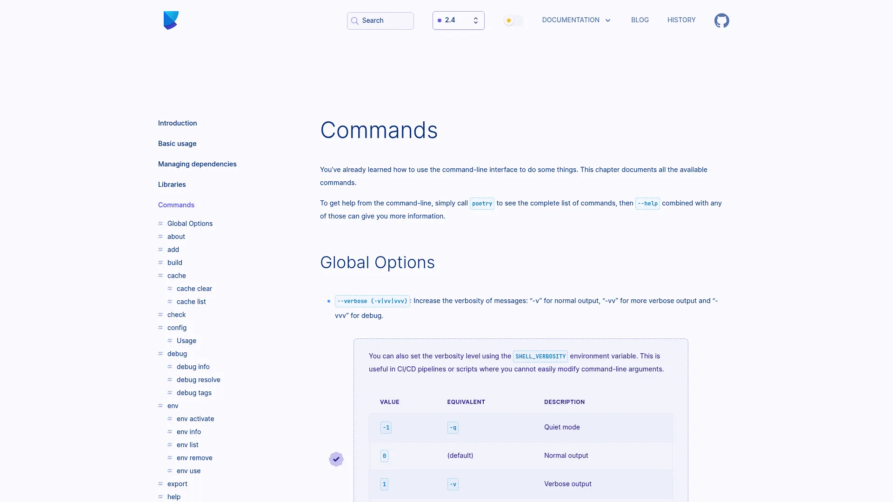
Task: Focus the Search input field
Action: pyautogui.click(x=380, y=21)
